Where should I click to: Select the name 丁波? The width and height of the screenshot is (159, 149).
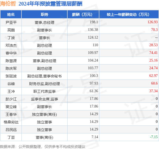[11, 38]
